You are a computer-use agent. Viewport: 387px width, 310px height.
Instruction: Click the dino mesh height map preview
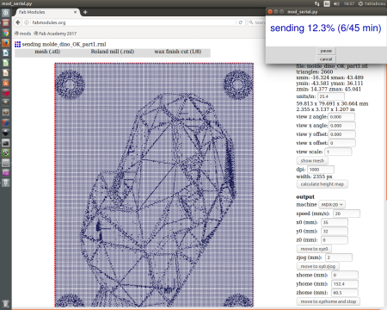coord(154,185)
